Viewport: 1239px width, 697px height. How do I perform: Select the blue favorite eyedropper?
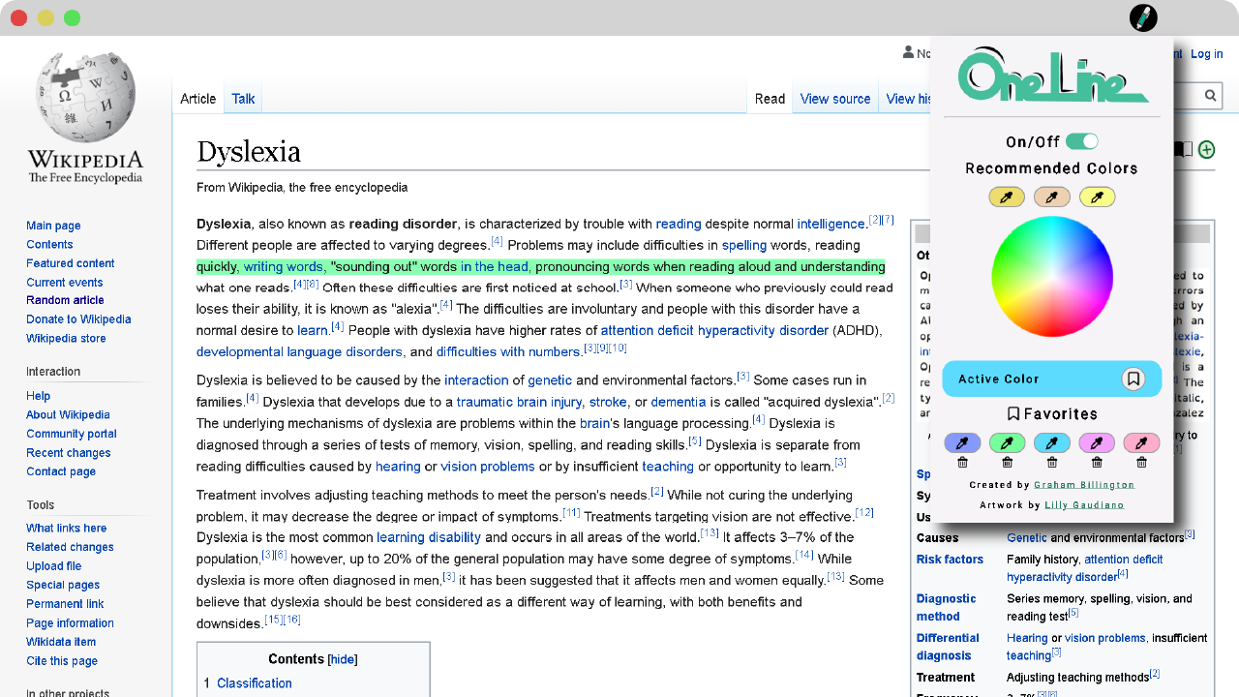[1052, 442]
